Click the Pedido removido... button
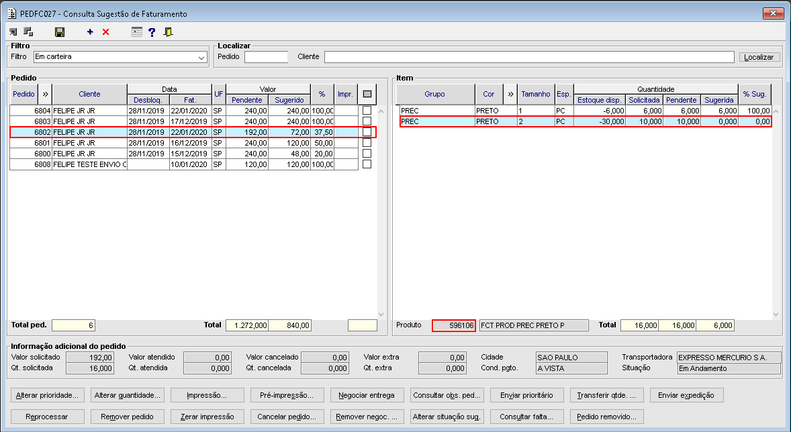The image size is (791, 432). coord(606,417)
